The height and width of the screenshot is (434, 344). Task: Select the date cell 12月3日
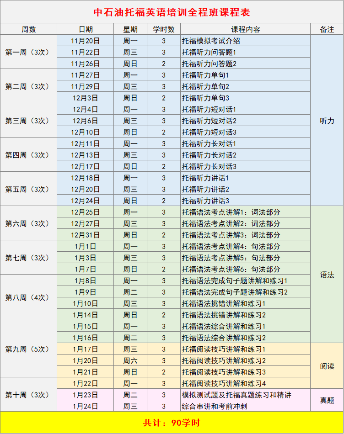pos(86,98)
